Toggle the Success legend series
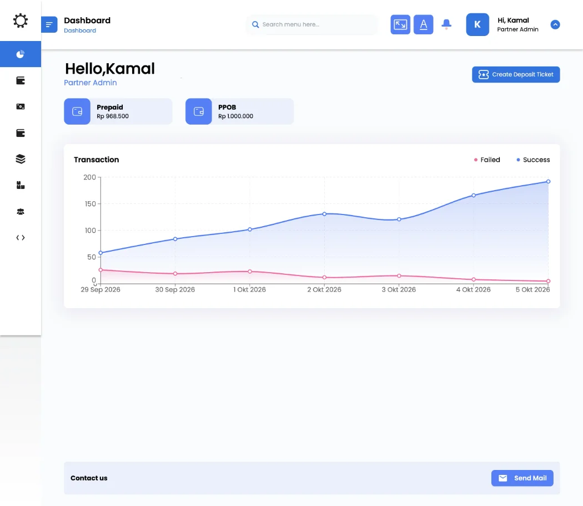583x506 pixels. coord(533,160)
